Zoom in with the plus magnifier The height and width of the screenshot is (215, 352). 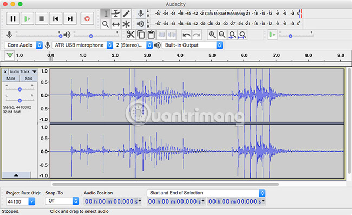212,35
